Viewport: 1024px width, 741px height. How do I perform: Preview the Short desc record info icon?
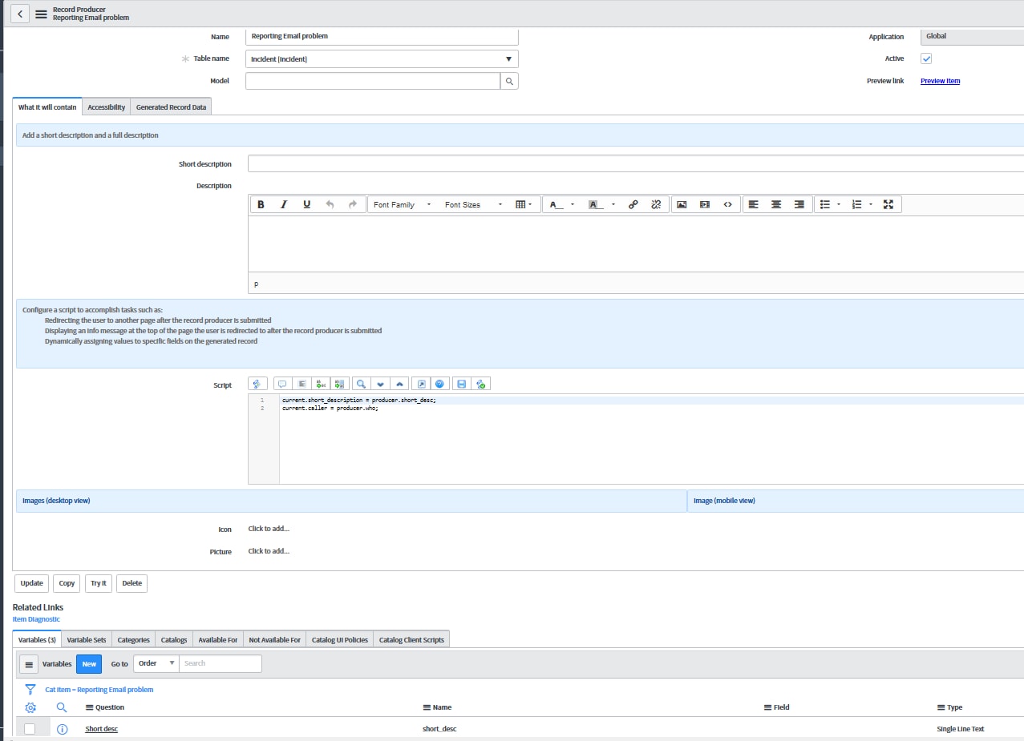click(63, 729)
